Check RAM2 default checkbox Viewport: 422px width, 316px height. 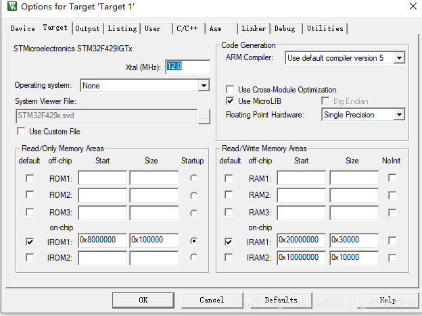pyautogui.click(x=229, y=194)
